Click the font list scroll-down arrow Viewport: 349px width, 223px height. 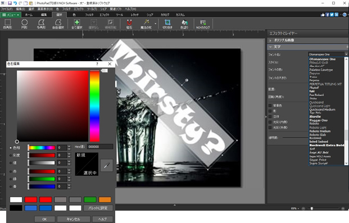coord(346,163)
